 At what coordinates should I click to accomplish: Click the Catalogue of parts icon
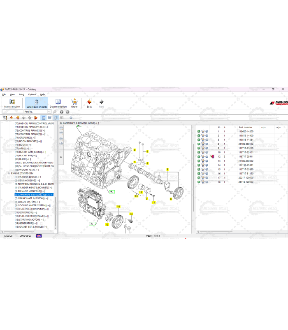[36, 103]
